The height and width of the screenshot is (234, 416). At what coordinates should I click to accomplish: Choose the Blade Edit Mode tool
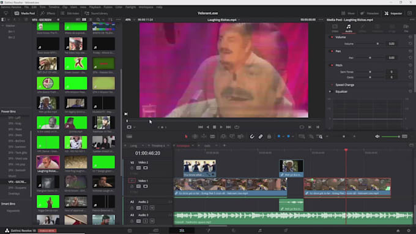(212, 136)
